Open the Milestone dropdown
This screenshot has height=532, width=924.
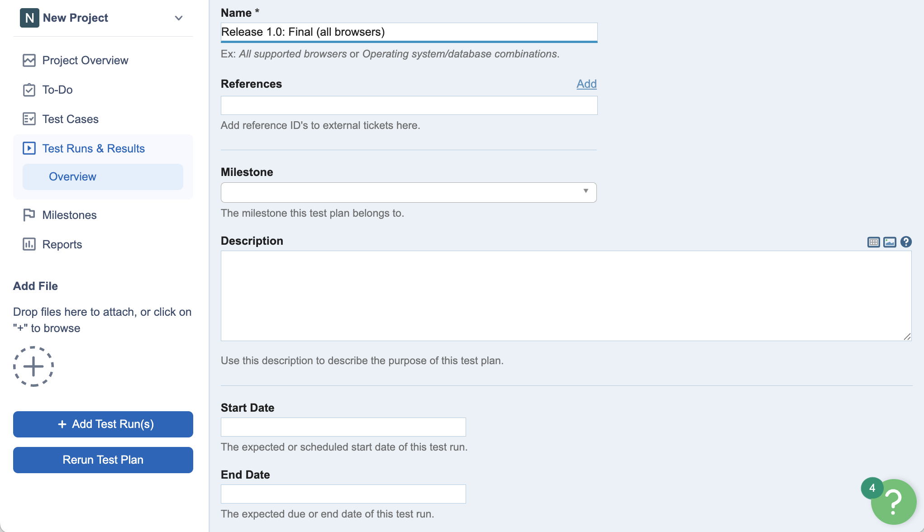[x=408, y=192]
